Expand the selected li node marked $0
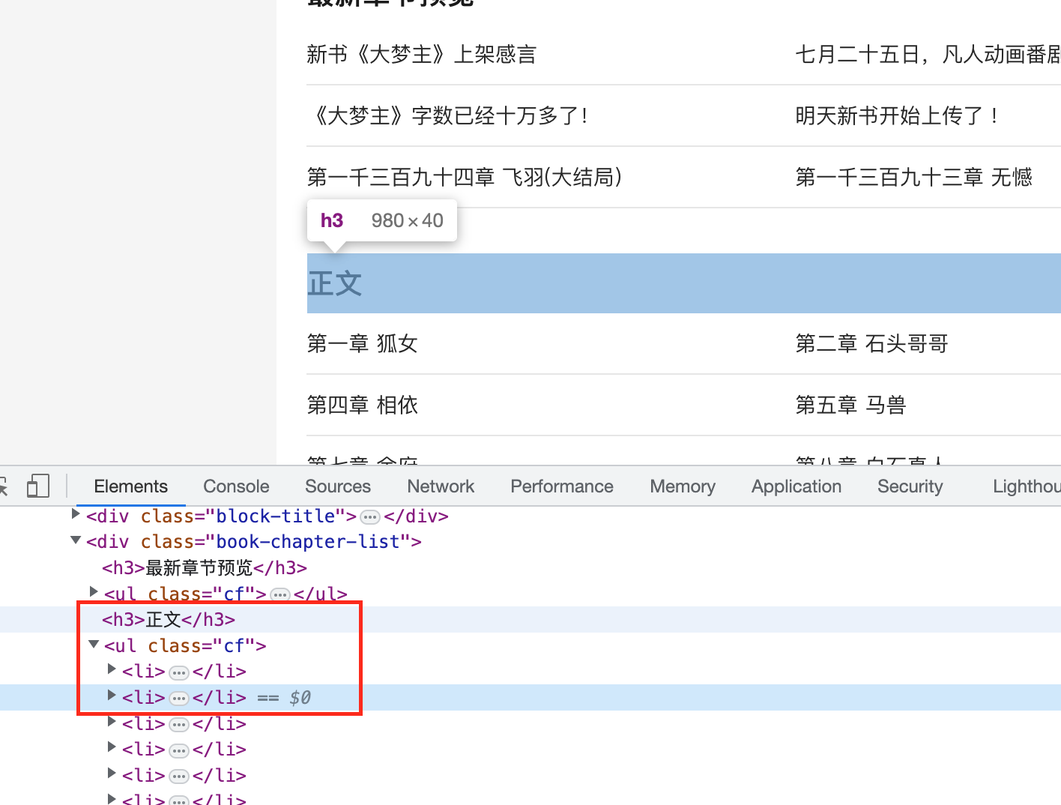 click(x=112, y=696)
